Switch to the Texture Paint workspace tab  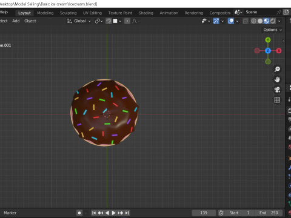120,13
